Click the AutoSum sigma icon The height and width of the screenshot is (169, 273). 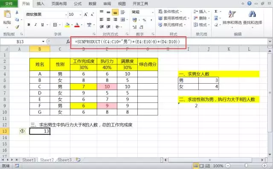[216, 12]
